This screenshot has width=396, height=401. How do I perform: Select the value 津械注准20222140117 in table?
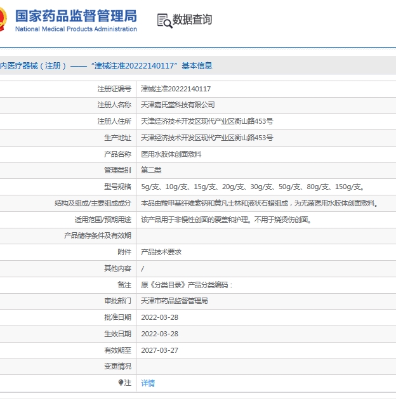click(x=176, y=89)
